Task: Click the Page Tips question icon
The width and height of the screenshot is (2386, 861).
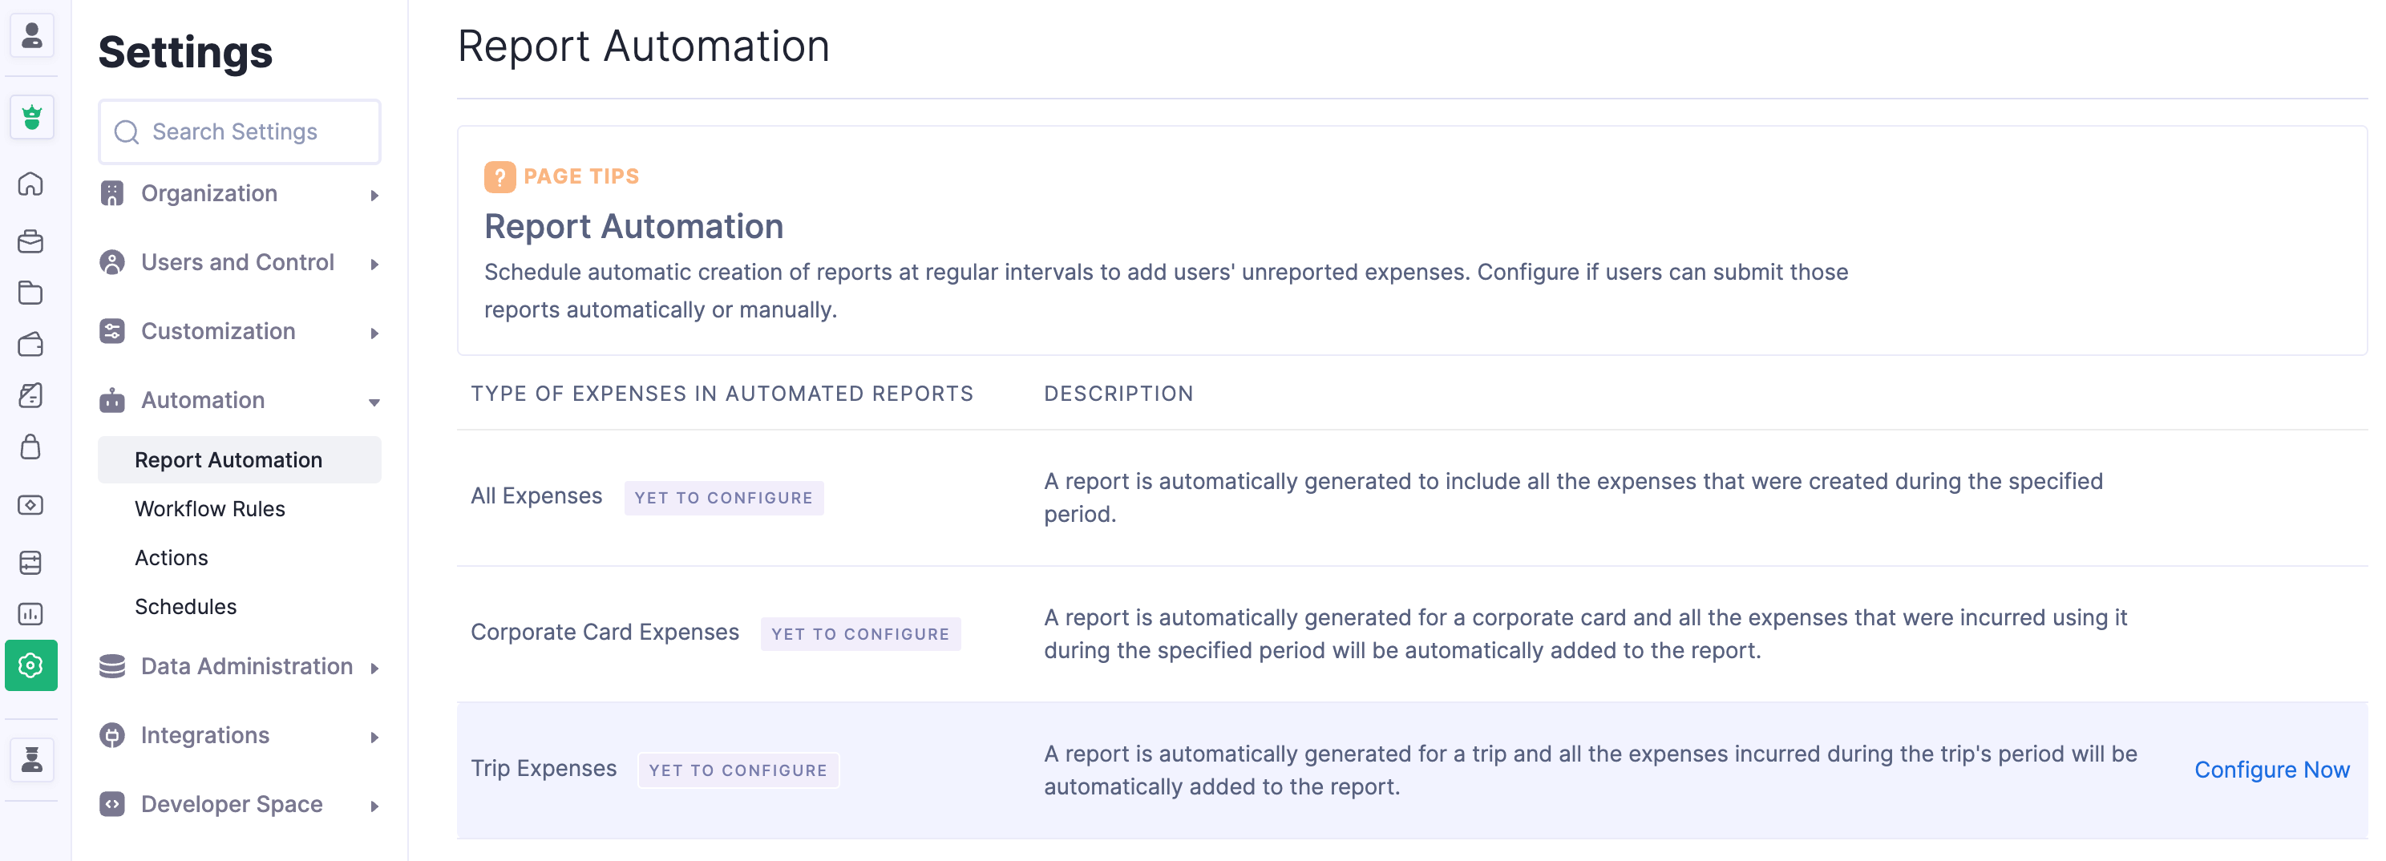Action: point(500,176)
